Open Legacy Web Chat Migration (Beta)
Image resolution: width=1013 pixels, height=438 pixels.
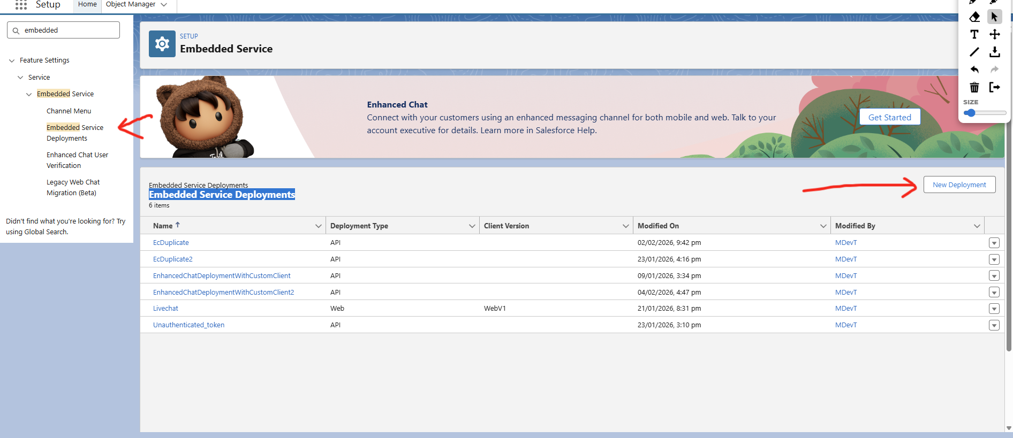tap(73, 188)
